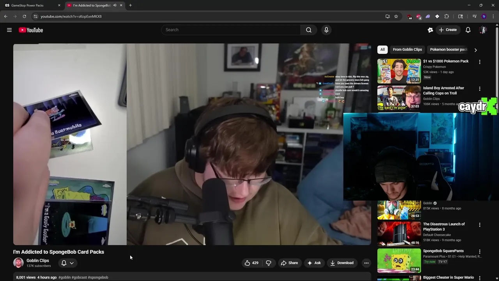Click the page scrollbar up arrow
This screenshot has width=499, height=281.
pyautogui.click(x=497, y=25)
